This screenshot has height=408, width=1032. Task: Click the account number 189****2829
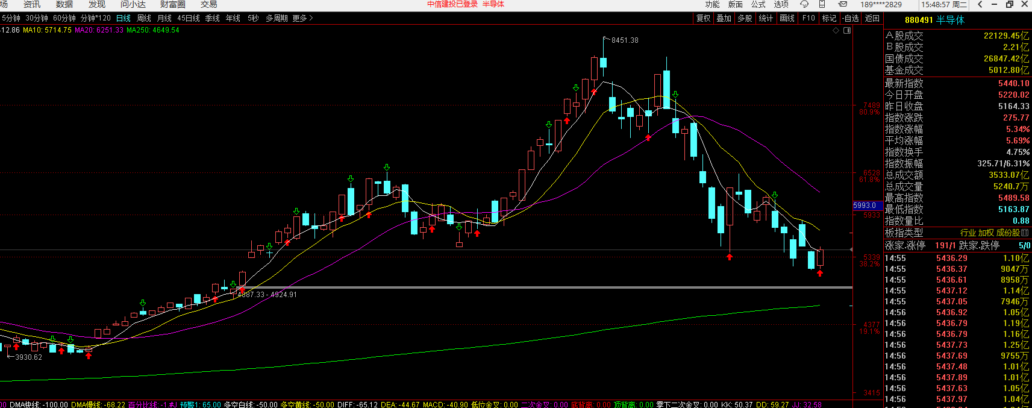coord(881,4)
